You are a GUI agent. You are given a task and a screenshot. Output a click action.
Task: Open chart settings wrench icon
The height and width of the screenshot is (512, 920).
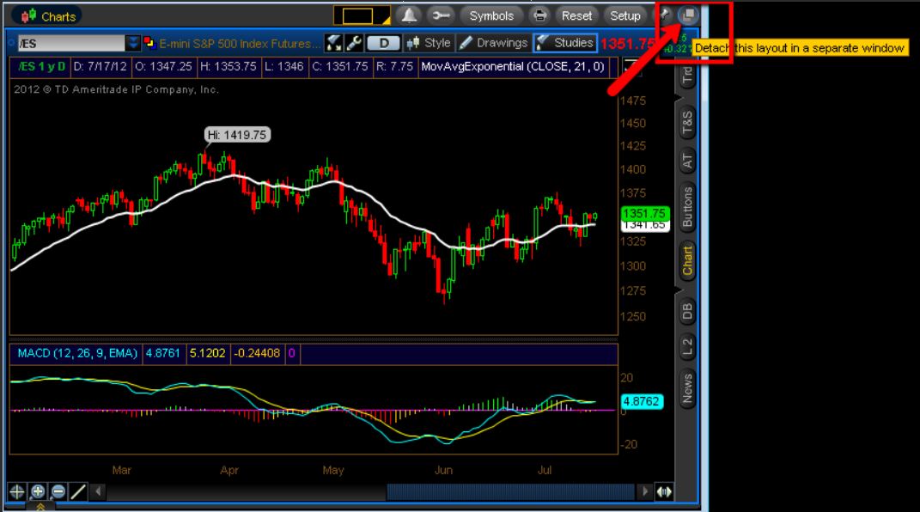tap(354, 43)
